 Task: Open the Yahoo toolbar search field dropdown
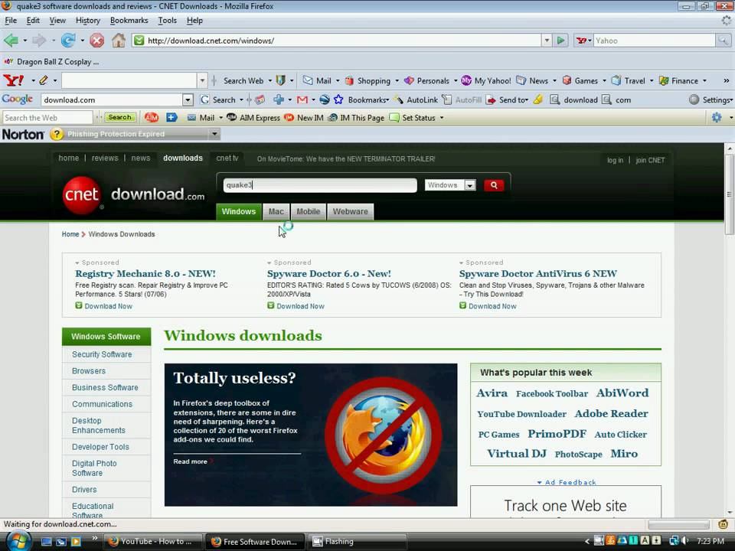click(x=202, y=80)
